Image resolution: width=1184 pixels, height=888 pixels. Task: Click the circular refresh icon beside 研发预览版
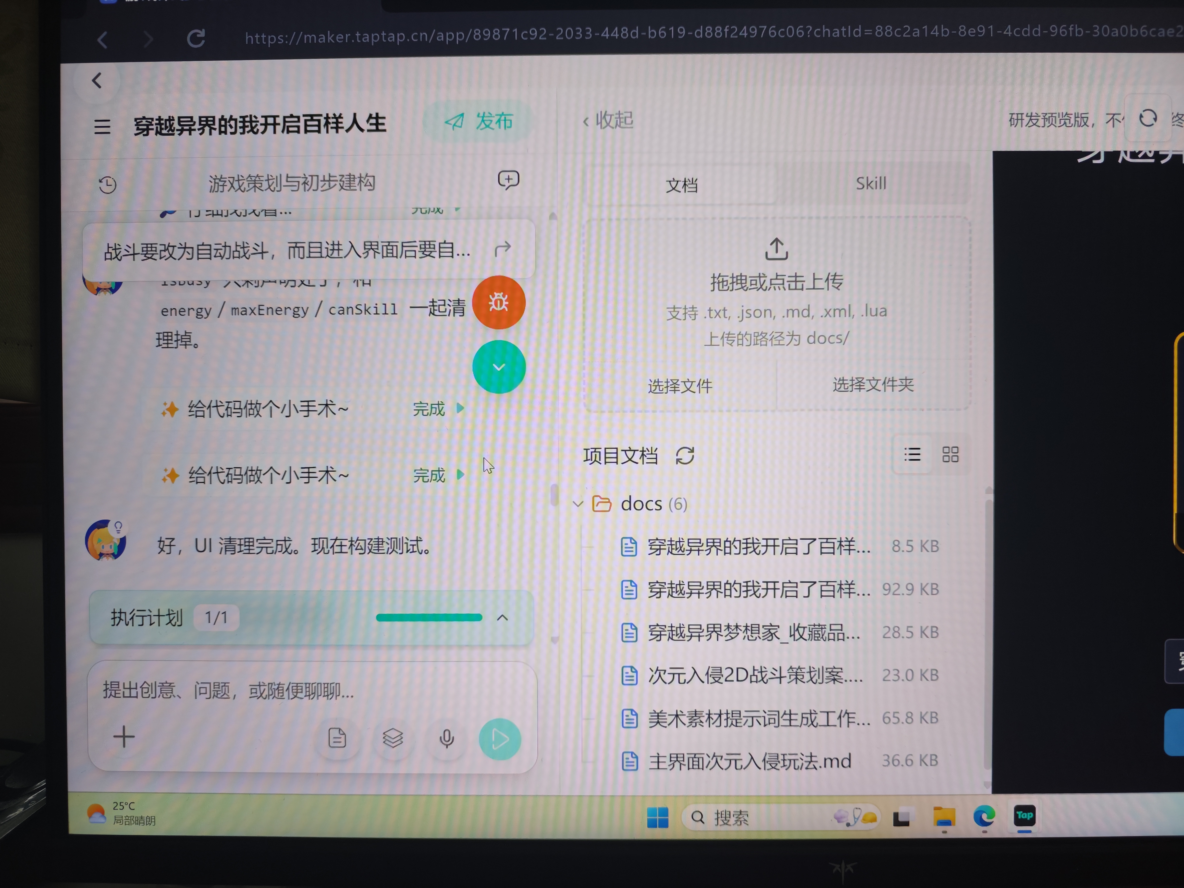[1148, 118]
